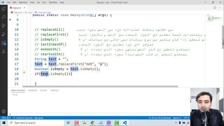Open the Selection menu
224x126 pixels.
(23, 2)
